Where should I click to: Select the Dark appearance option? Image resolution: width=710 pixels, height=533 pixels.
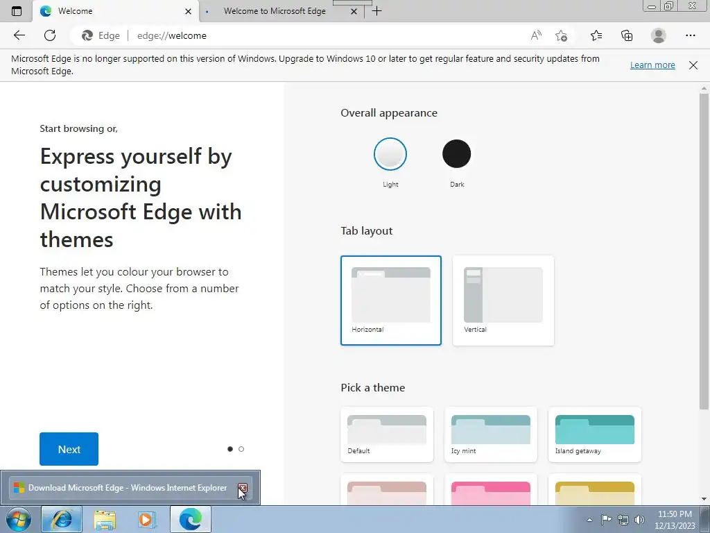point(456,154)
